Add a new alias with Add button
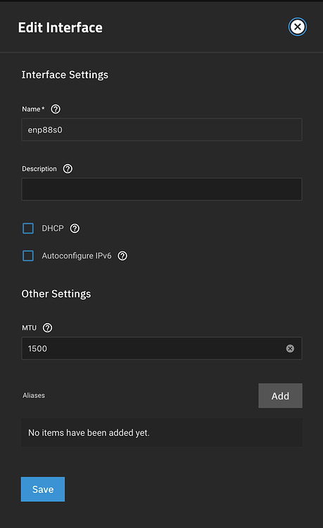The image size is (323, 528). pos(280,396)
